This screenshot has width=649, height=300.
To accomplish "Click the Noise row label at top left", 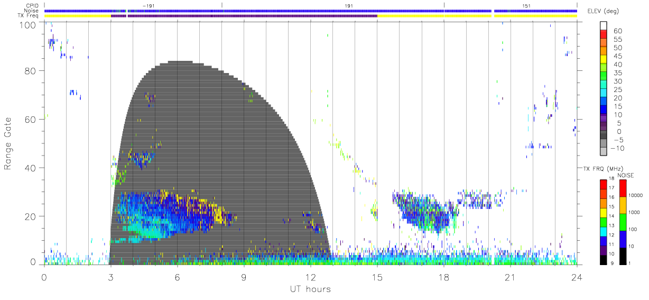I will click(32, 11).
